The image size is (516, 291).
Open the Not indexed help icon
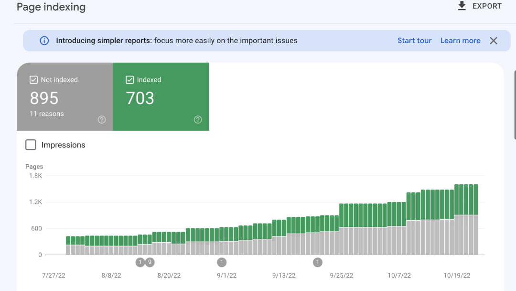click(x=102, y=120)
